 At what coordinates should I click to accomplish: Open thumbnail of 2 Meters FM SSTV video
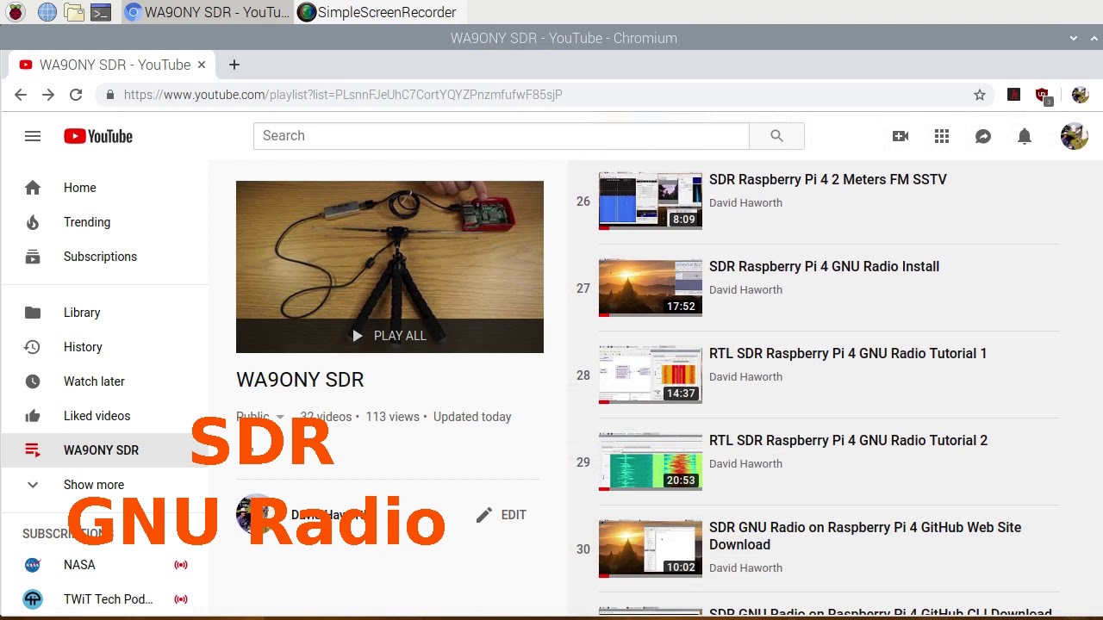[x=651, y=201]
